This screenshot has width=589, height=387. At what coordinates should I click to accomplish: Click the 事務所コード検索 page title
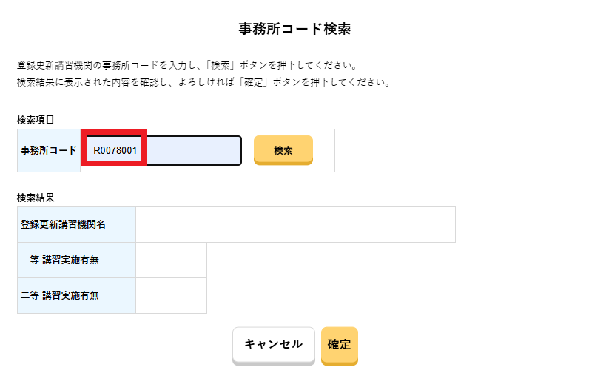pyautogui.click(x=294, y=30)
